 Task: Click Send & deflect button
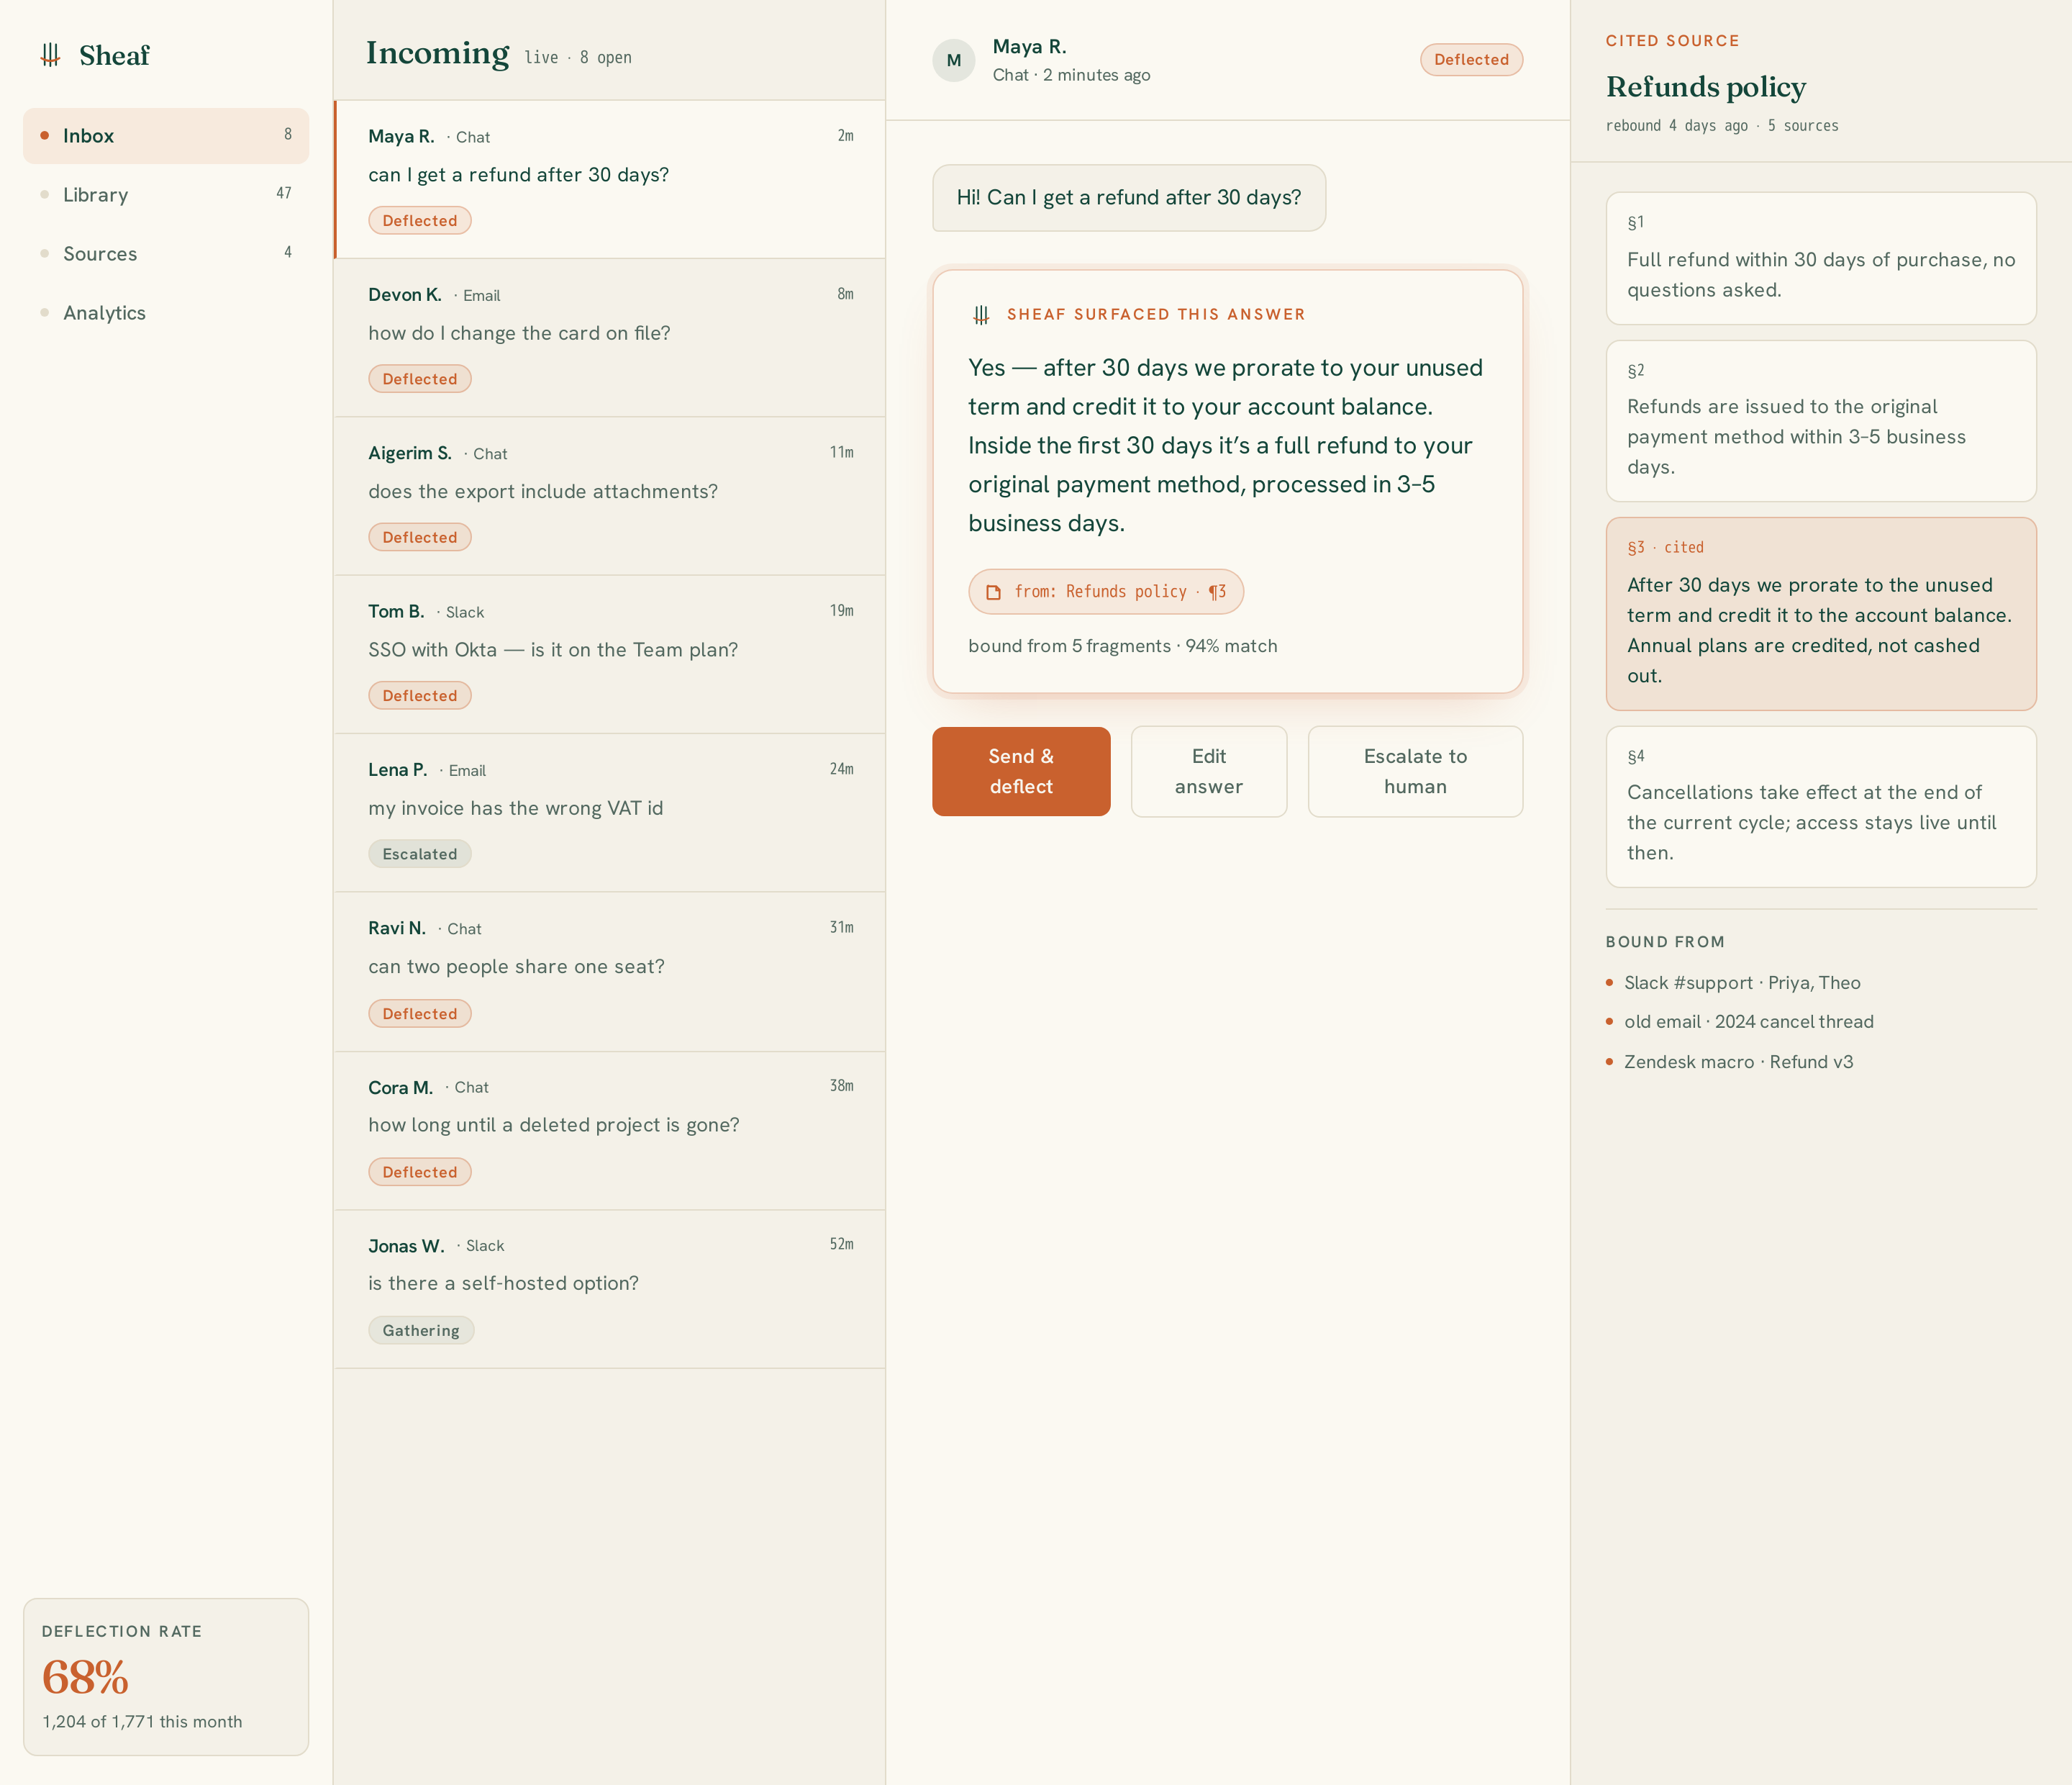(1021, 772)
